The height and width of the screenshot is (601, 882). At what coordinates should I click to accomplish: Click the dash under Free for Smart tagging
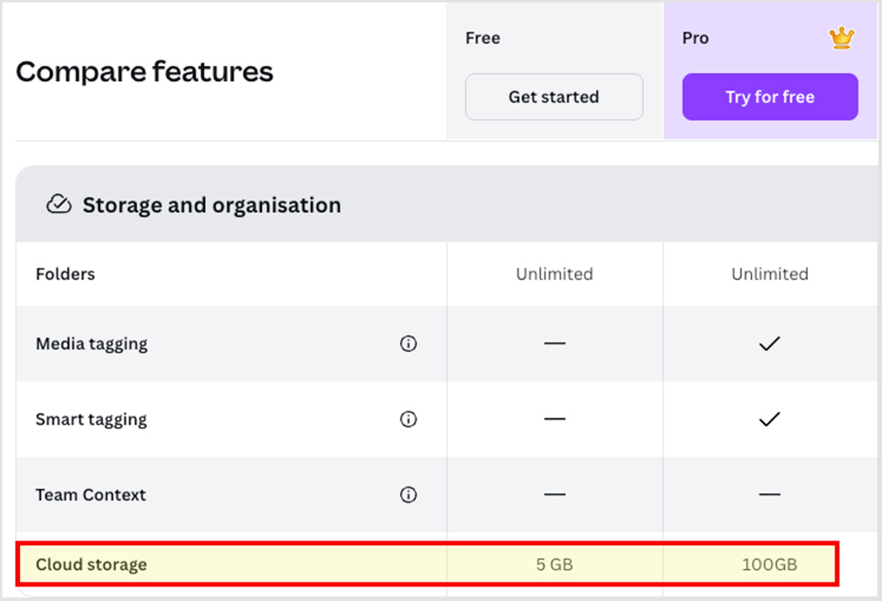(554, 419)
